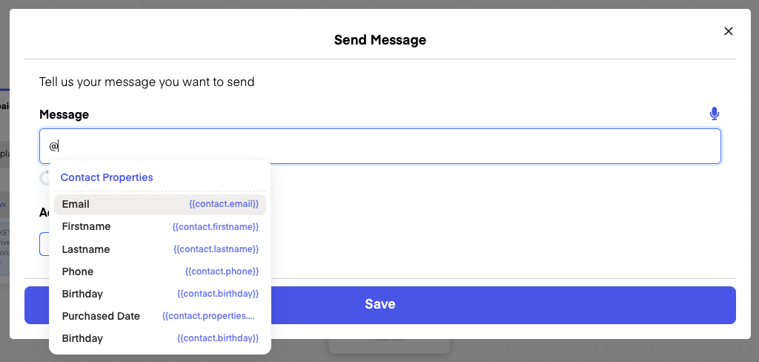The image size is (759, 362).
Task: Insert the Lastname property option
Action: click(x=86, y=249)
